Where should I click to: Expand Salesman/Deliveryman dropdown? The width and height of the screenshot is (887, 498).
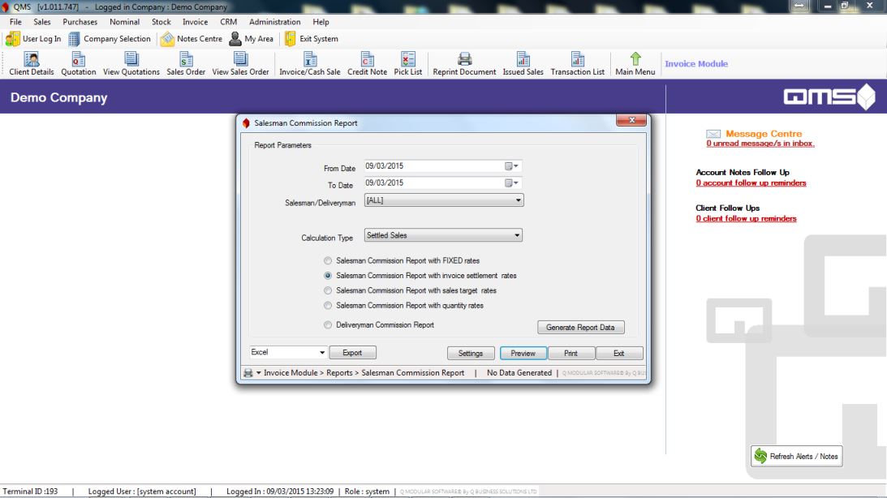(518, 200)
